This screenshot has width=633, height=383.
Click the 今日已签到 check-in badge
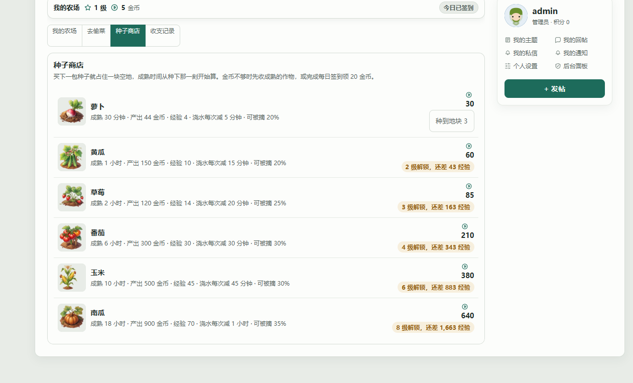pos(459,8)
